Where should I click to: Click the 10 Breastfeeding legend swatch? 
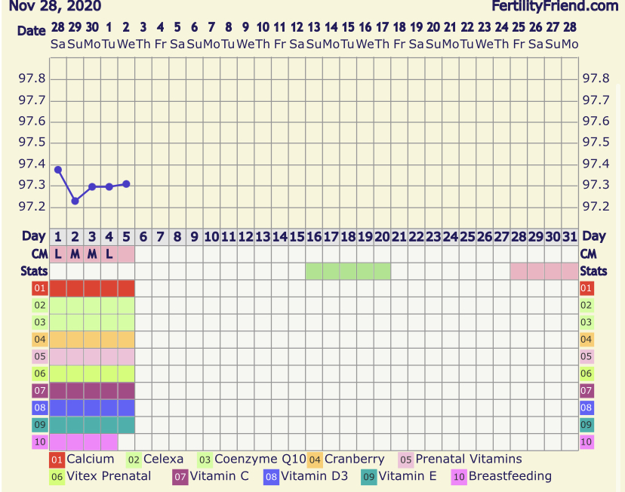coord(459,477)
